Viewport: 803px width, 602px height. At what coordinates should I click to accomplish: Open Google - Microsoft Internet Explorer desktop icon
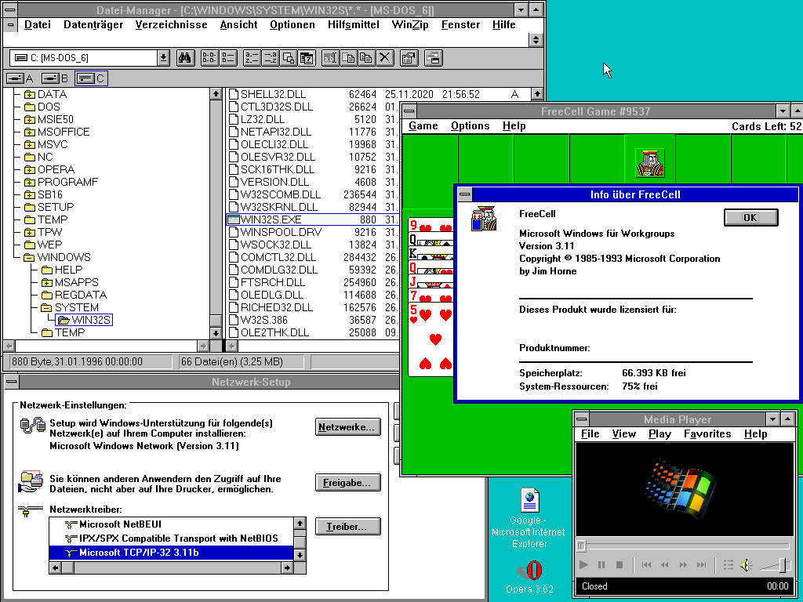[529, 500]
